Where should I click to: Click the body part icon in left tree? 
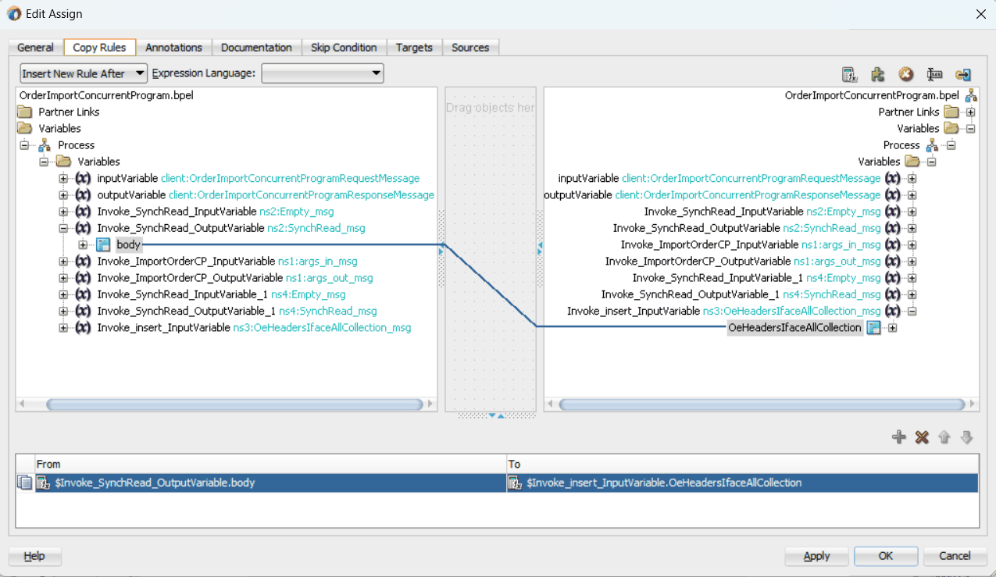103,245
